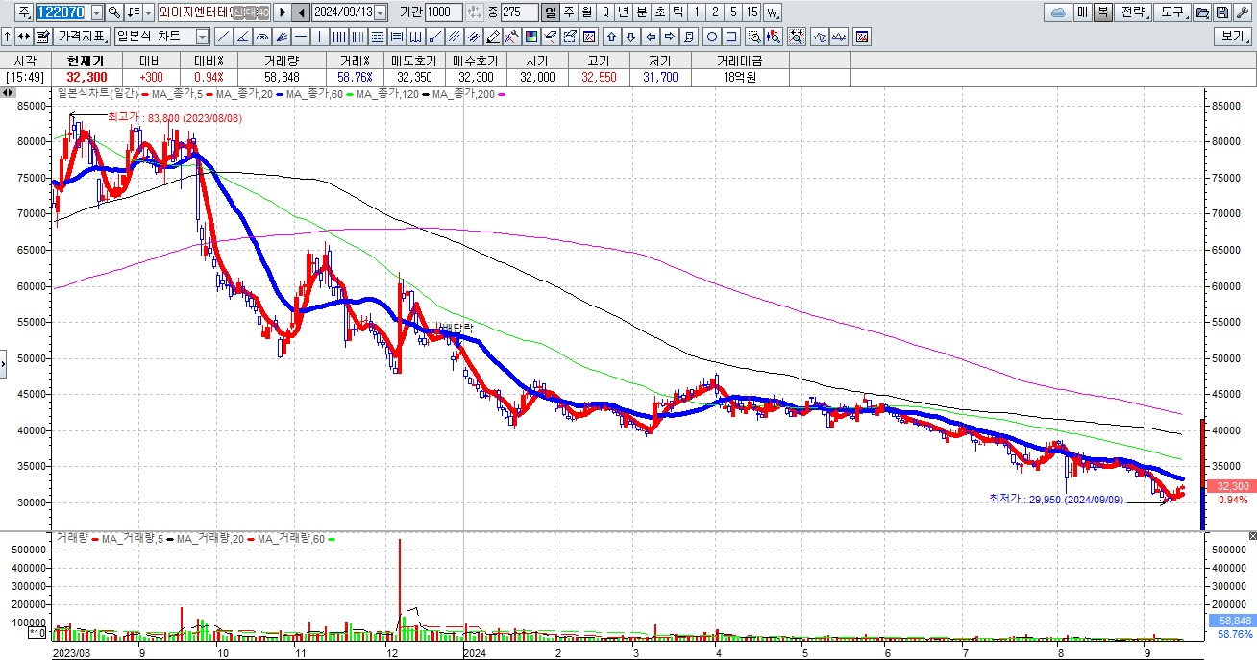Screen dimensions: 1257x660
Task: Click the edit properties pencil-note icon
Action: [x=43, y=36]
